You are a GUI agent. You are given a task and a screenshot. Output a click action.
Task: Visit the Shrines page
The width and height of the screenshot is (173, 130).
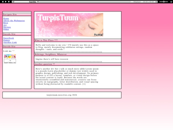[x=7, y=27]
